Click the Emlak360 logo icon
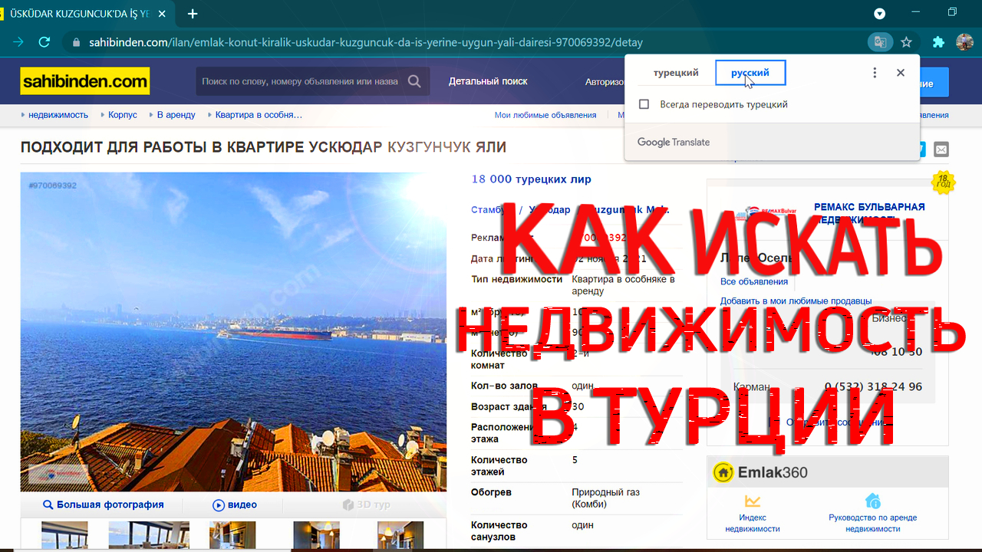Image resolution: width=982 pixels, height=552 pixels. pos(723,472)
